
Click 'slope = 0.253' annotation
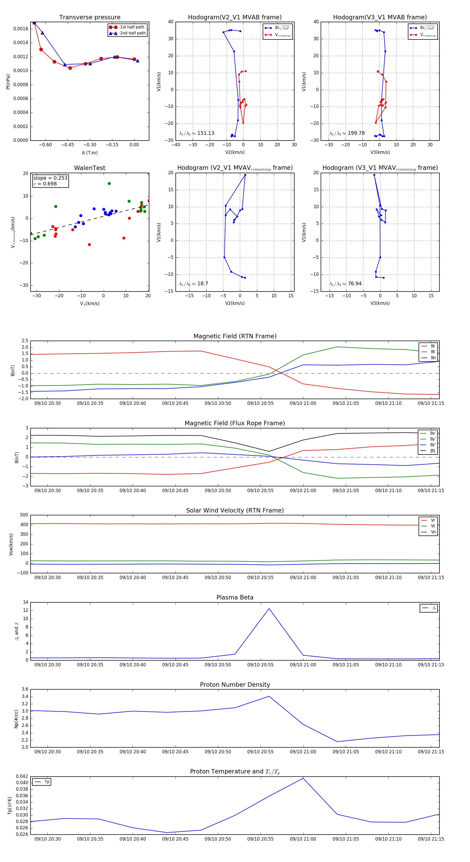click(x=50, y=178)
